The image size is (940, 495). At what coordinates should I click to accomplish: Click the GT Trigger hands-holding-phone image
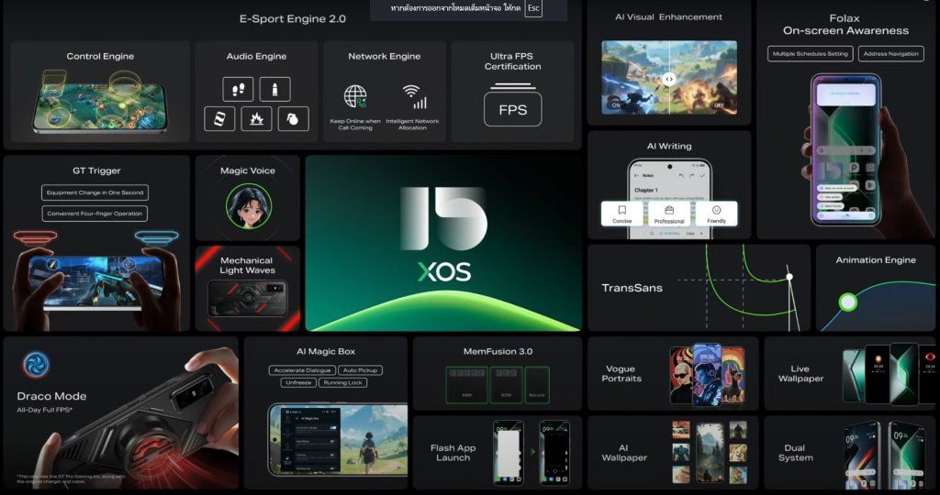coord(95,280)
